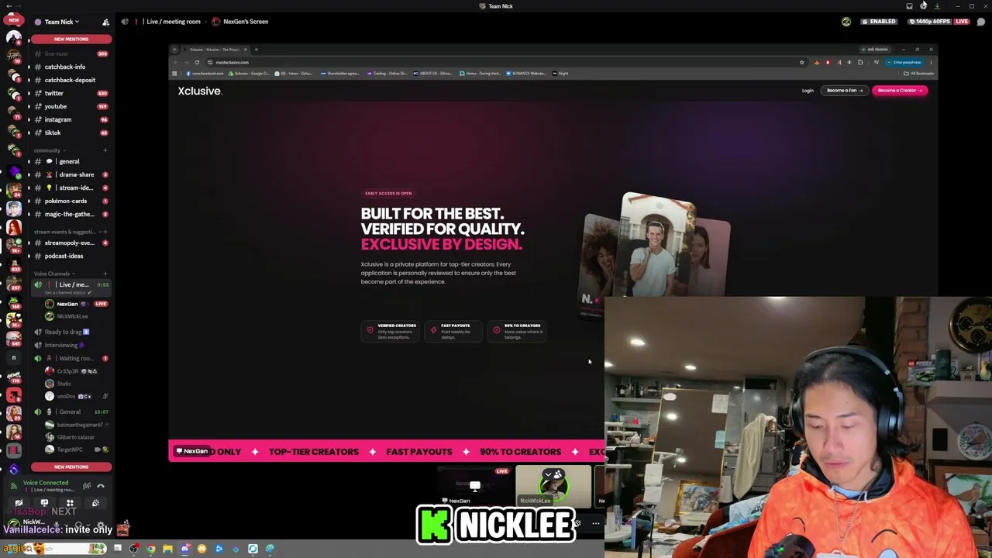The width and height of the screenshot is (992, 558).
Task: Open the drama-share channel
Action: [71, 174]
